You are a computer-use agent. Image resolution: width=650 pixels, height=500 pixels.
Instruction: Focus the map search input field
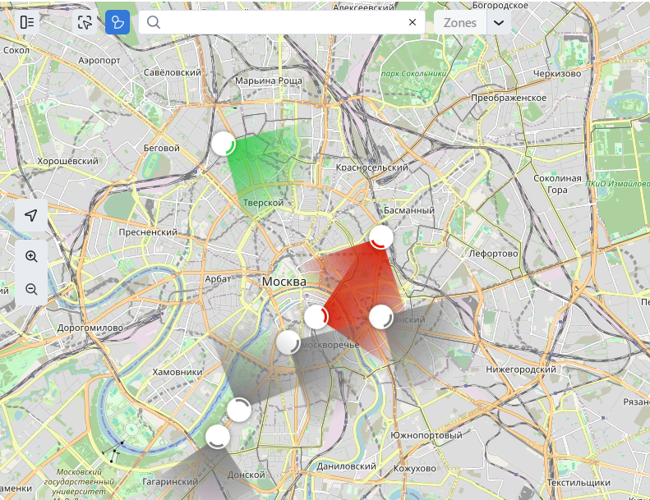tap(279, 22)
